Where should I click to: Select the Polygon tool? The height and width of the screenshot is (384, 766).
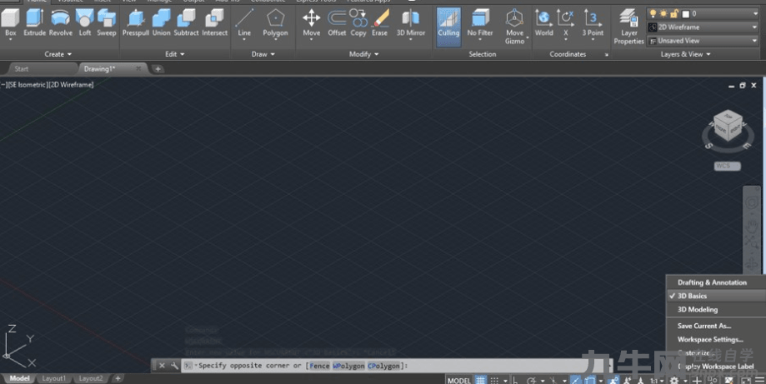pyautogui.click(x=276, y=23)
